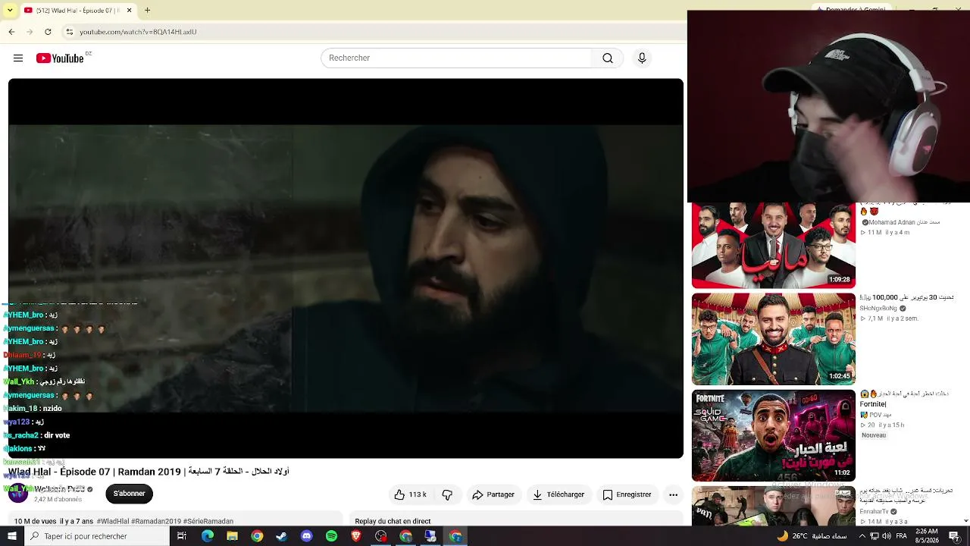
Task: Save video with Enregistrer button
Action: tap(627, 494)
